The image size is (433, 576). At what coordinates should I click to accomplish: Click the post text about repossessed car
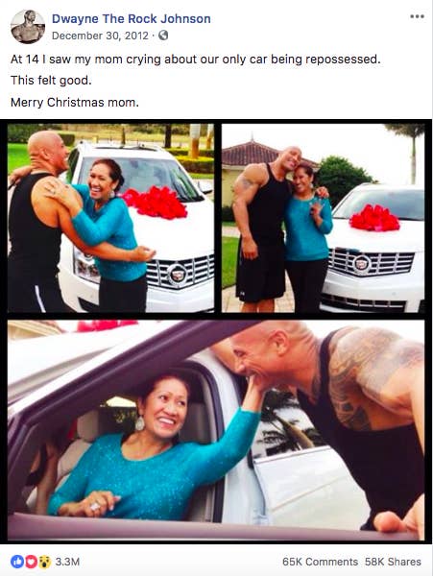coord(196,60)
